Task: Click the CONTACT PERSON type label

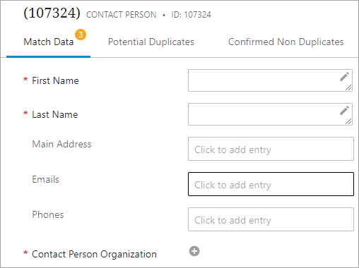Action: [122, 15]
